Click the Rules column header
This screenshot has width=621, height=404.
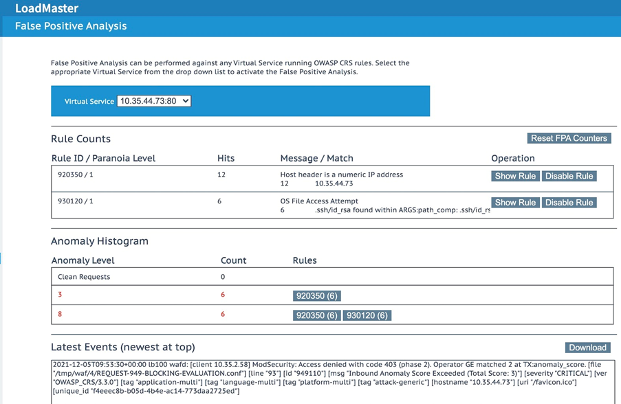coord(305,260)
